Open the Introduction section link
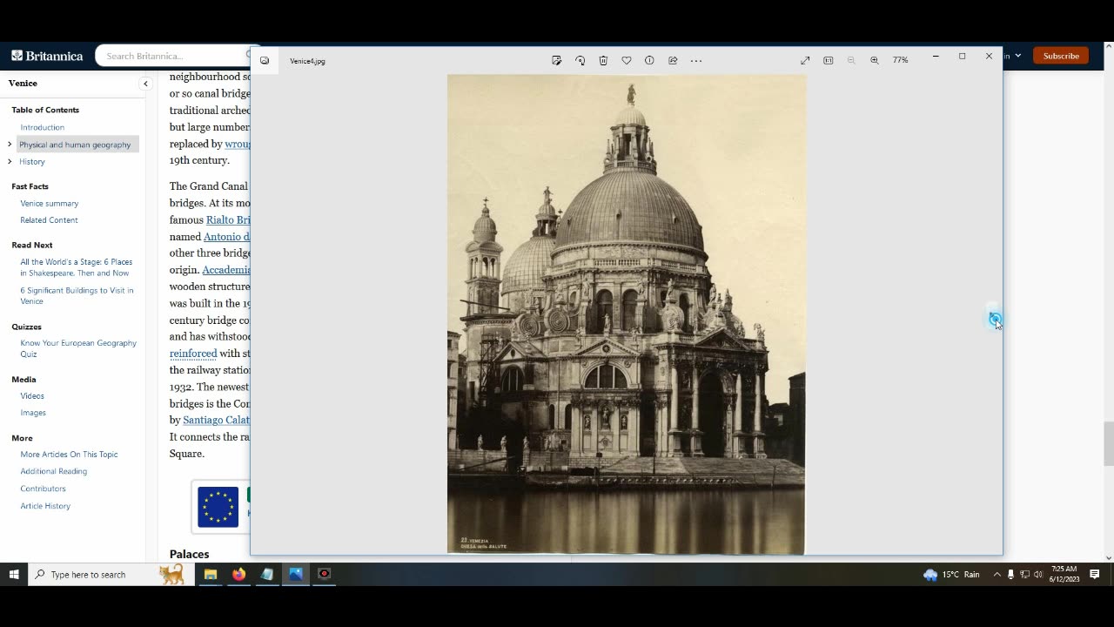This screenshot has height=627, width=1114. [x=43, y=127]
